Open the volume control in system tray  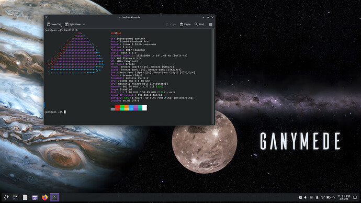[x=306, y=197]
